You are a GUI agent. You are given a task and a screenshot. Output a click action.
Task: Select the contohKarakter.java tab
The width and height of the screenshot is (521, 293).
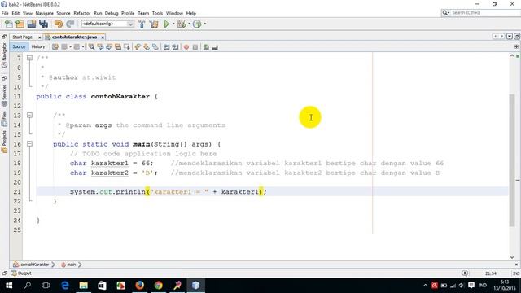(74, 37)
